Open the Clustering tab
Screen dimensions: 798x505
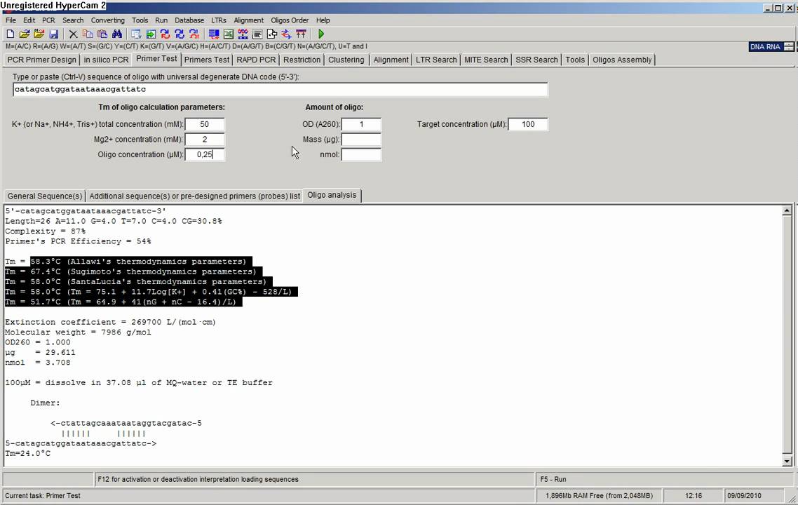(346, 60)
